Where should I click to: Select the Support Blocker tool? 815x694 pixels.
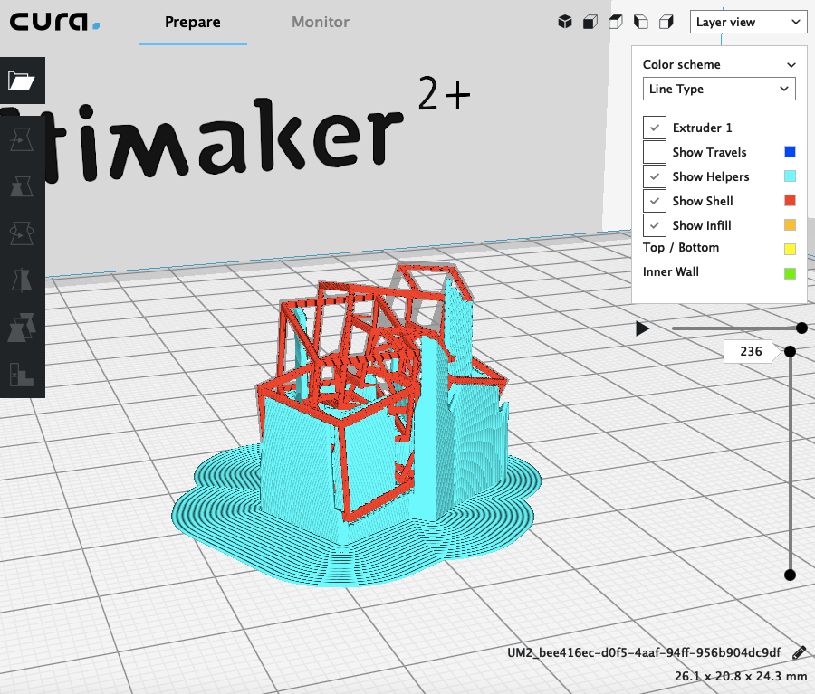coord(22,374)
